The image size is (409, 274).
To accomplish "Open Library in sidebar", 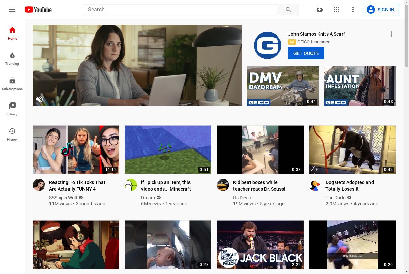I will (x=12, y=109).
